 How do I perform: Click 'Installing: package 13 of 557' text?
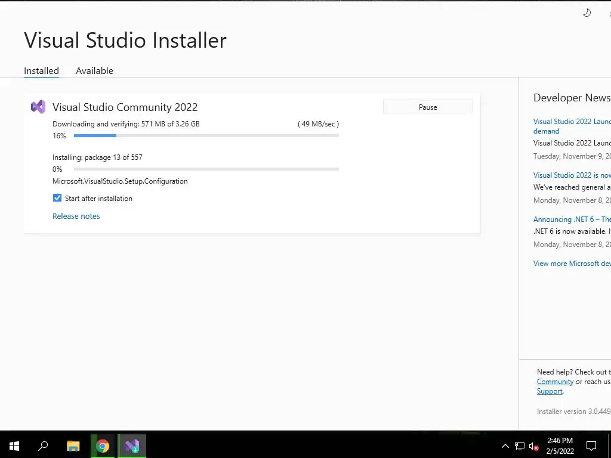tap(97, 157)
